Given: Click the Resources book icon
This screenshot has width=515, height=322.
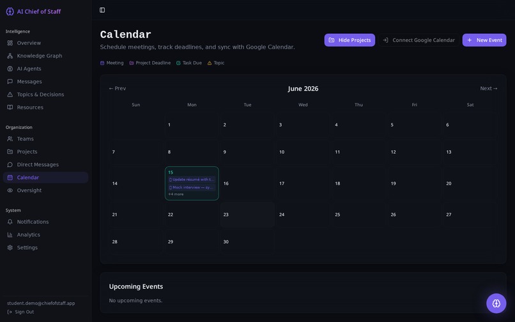Looking at the screenshot, I should tap(10, 107).
